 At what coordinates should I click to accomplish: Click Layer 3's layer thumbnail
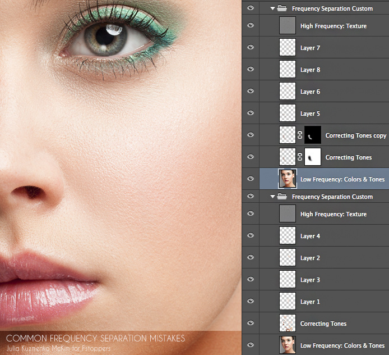(288, 279)
